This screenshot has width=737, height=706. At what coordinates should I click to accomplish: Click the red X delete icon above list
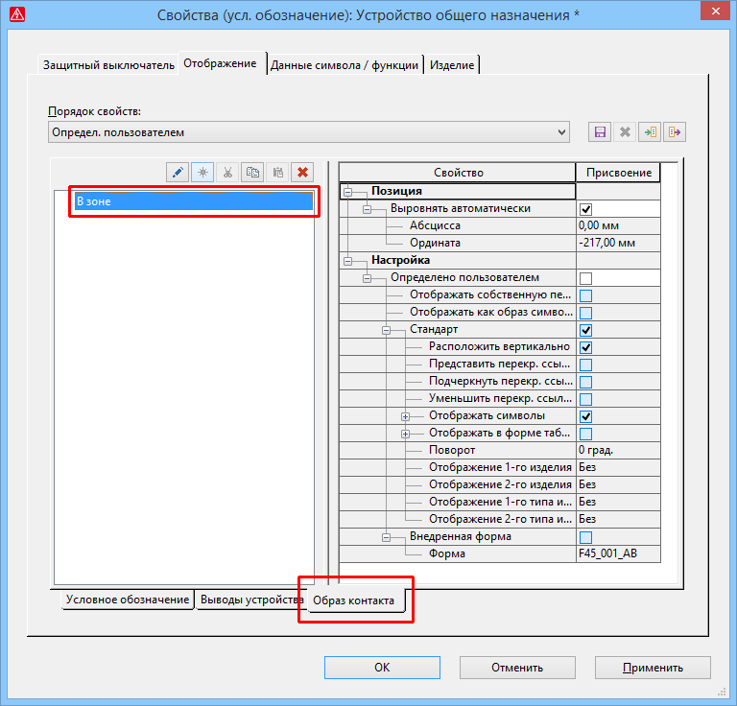click(x=303, y=173)
